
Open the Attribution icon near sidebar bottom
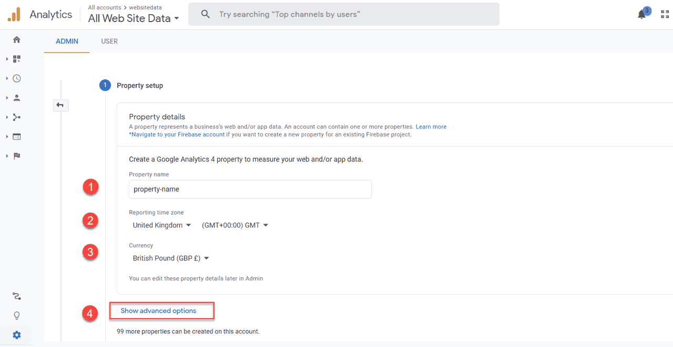click(x=17, y=297)
